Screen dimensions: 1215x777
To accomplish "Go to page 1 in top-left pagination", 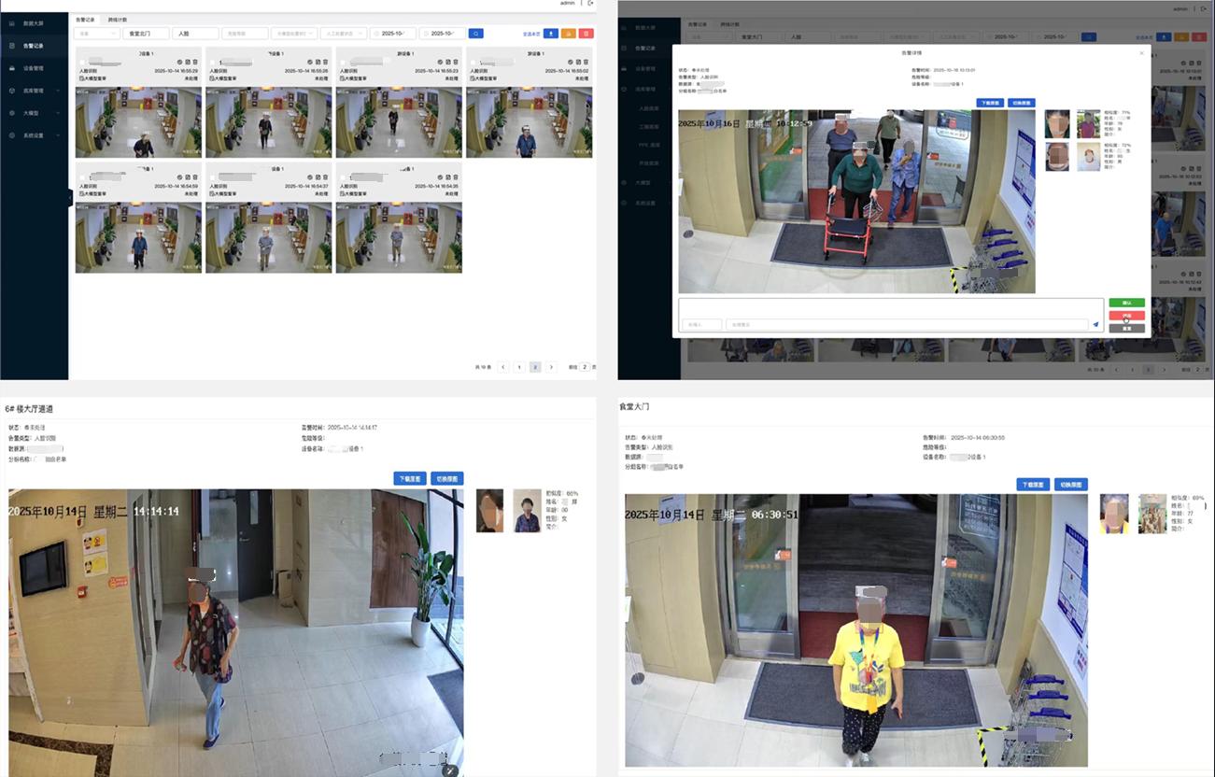I will [519, 367].
